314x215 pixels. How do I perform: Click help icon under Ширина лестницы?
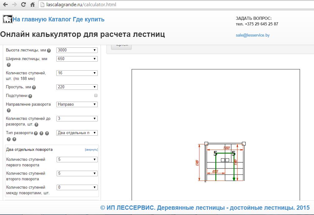coord(9,65)
